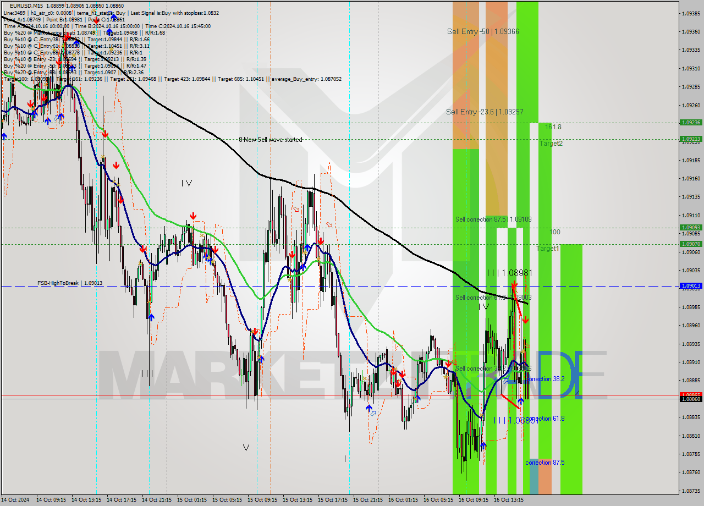Click the 'FSB-HighToBreak | 1.09013' line label
This screenshot has width=704, height=506.
(x=70, y=283)
